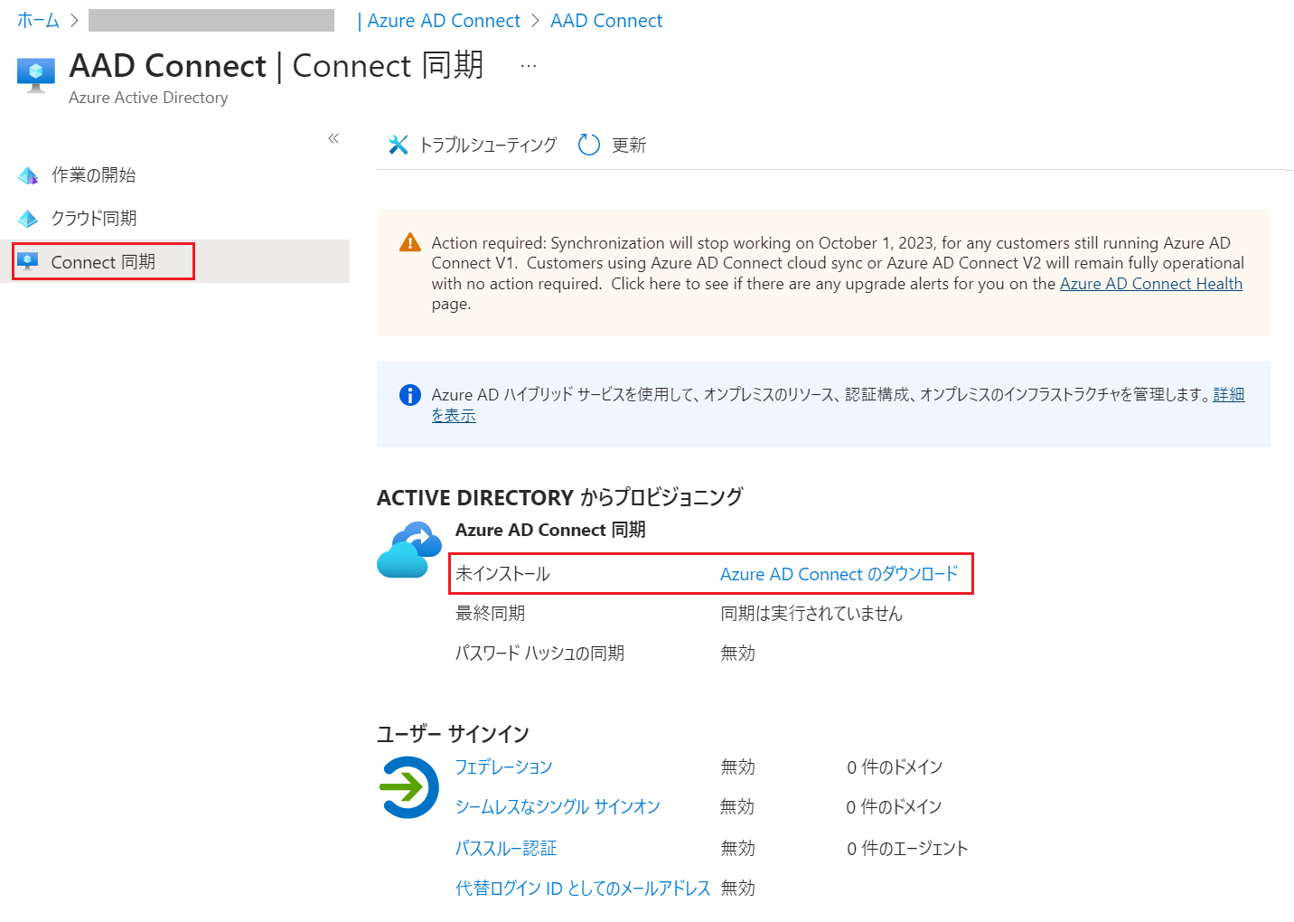The height and width of the screenshot is (922, 1294).
Task: Click the 作業の開始 icon in sidebar
Action: [x=28, y=174]
